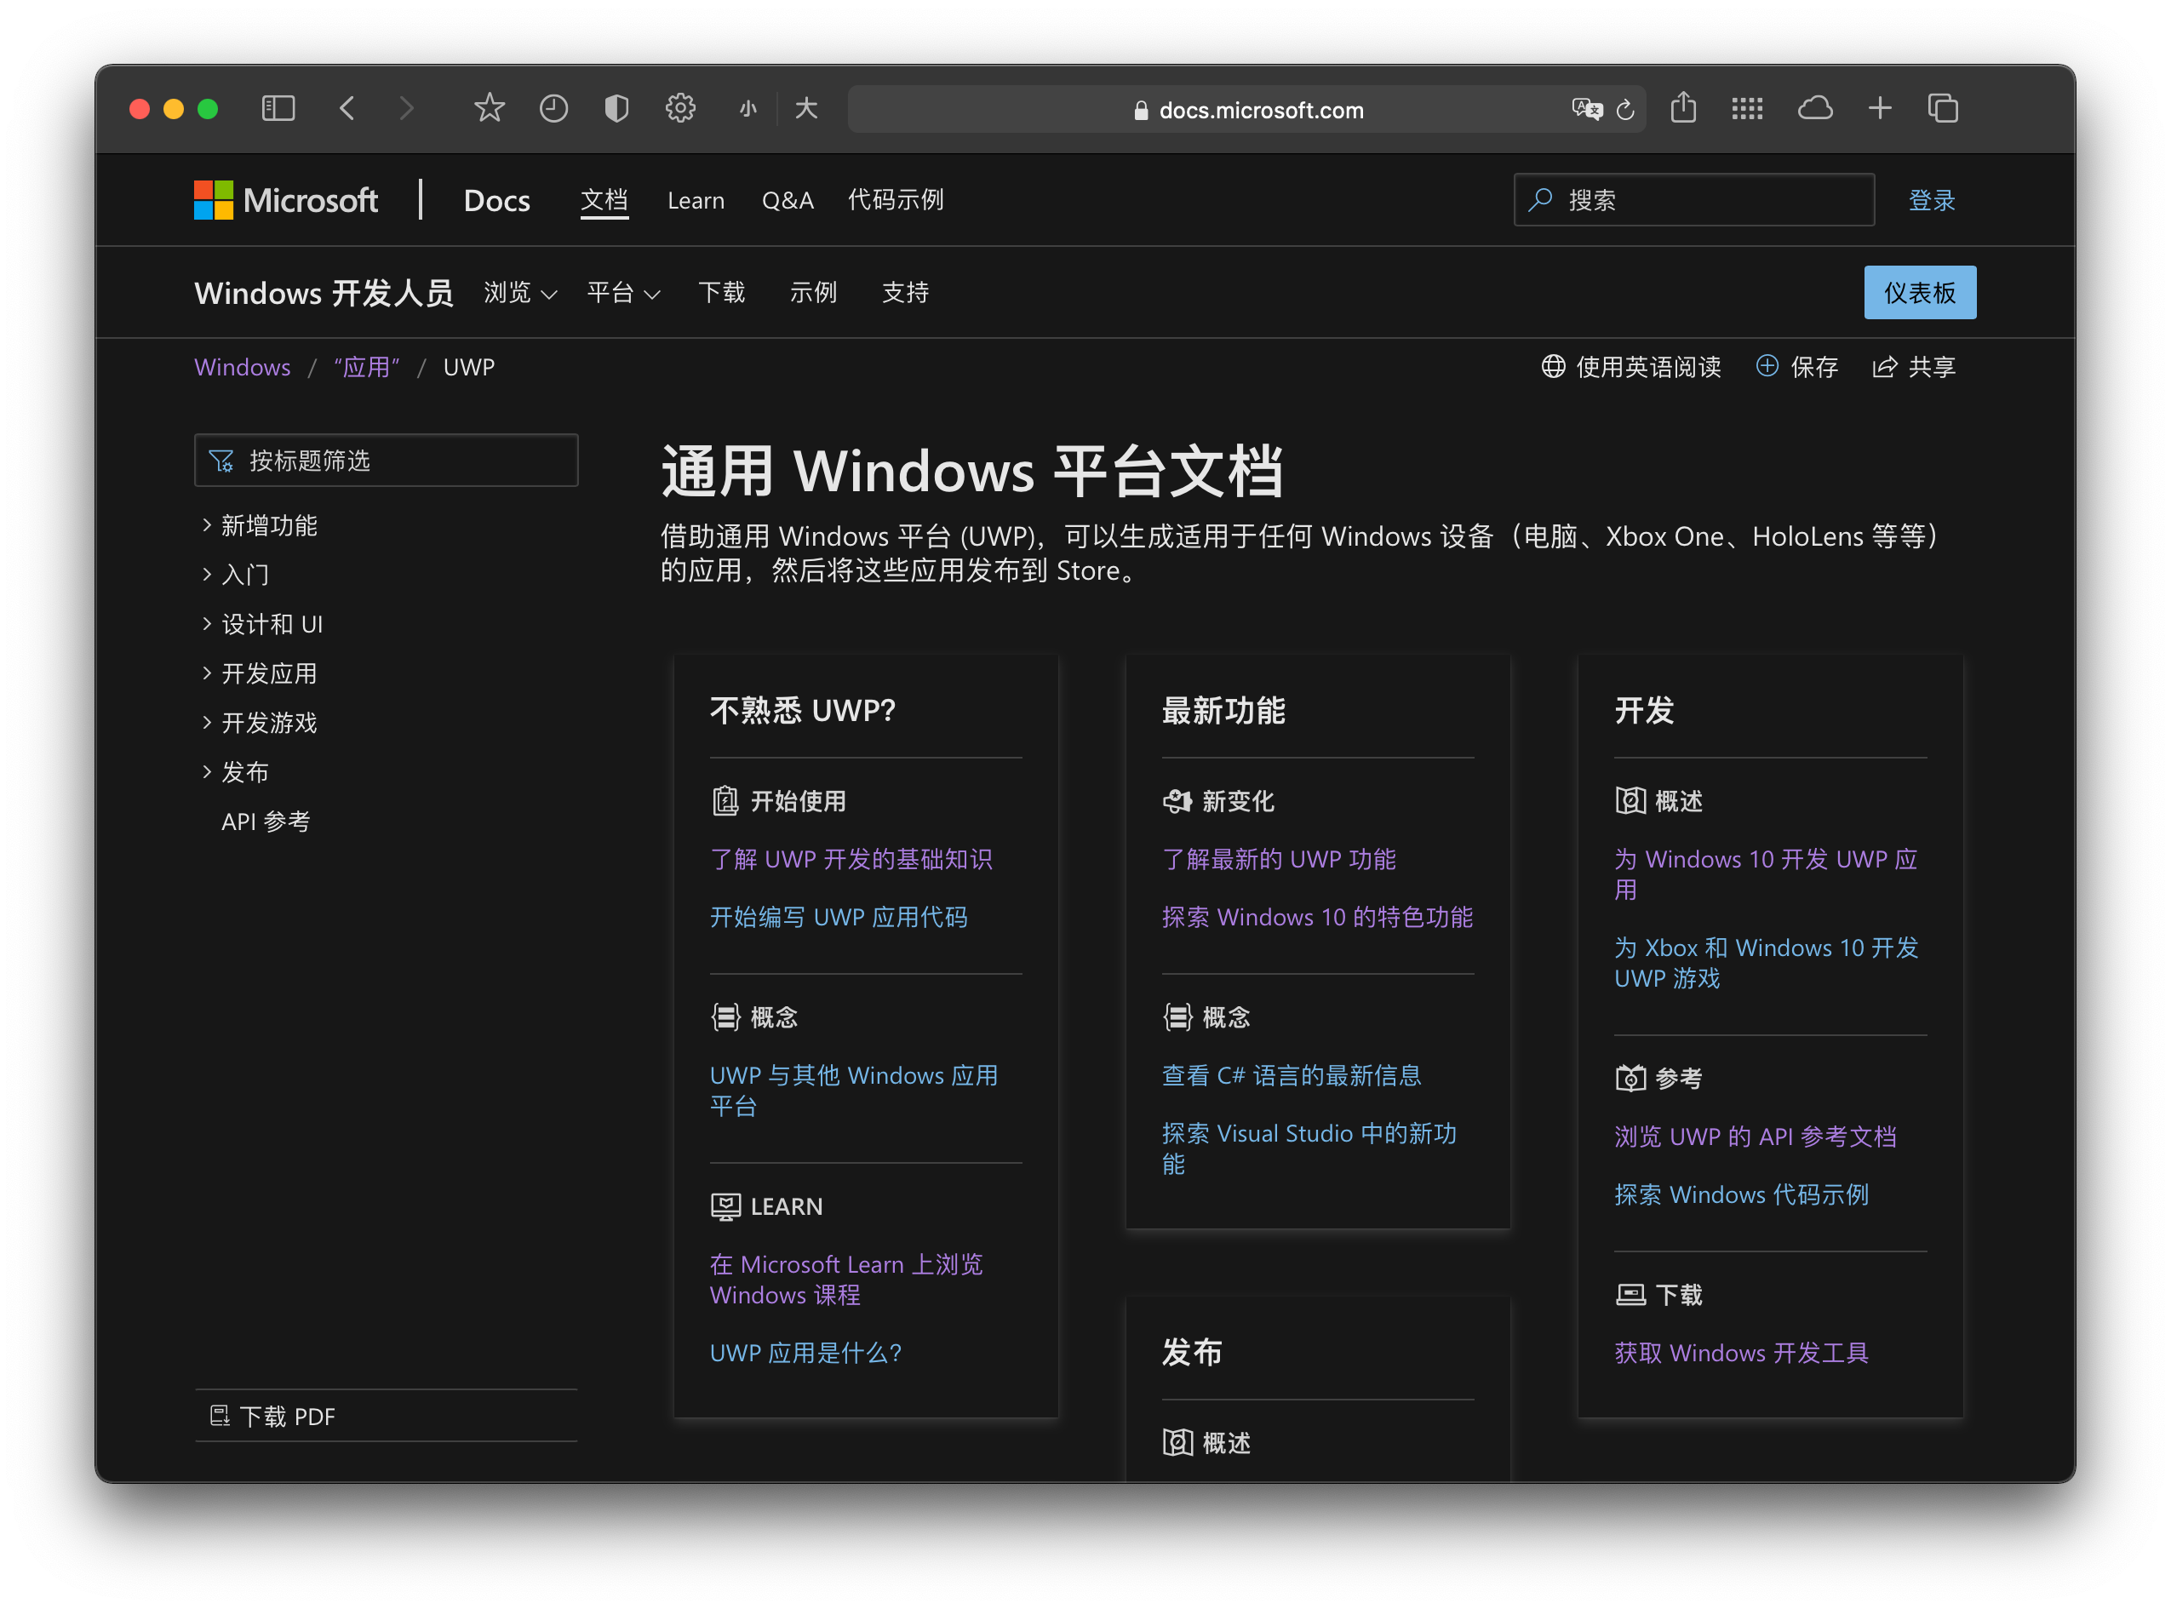Expand the 平台 dropdown menu
Image resolution: width=2171 pixels, height=1609 pixels.
pos(623,293)
